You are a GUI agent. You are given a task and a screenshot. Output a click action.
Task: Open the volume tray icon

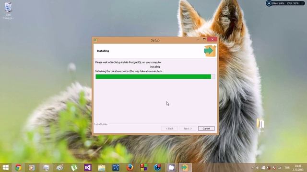(257, 168)
